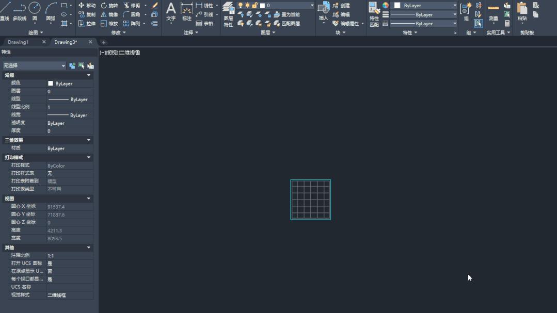
Task: Collapse the 三维效果 section
Action: pos(88,140)
